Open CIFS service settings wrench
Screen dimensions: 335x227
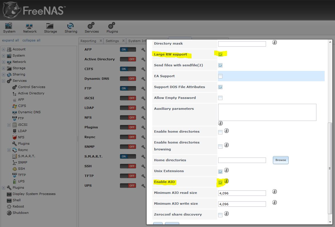143,69
